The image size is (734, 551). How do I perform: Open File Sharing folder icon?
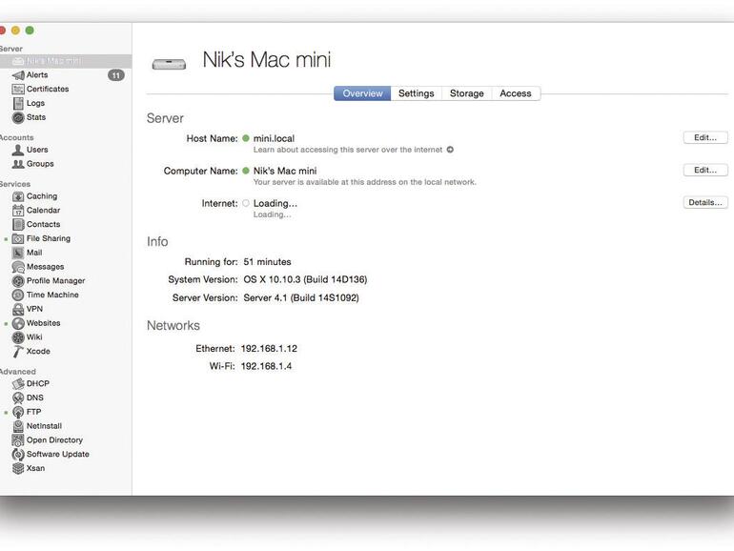(18, 238)
